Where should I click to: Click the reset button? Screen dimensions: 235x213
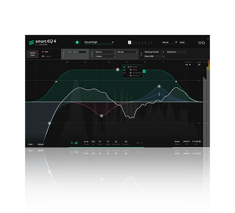[x=31, y=144]
